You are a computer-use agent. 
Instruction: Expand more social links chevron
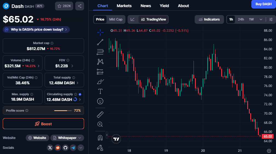tap(81, 148)
